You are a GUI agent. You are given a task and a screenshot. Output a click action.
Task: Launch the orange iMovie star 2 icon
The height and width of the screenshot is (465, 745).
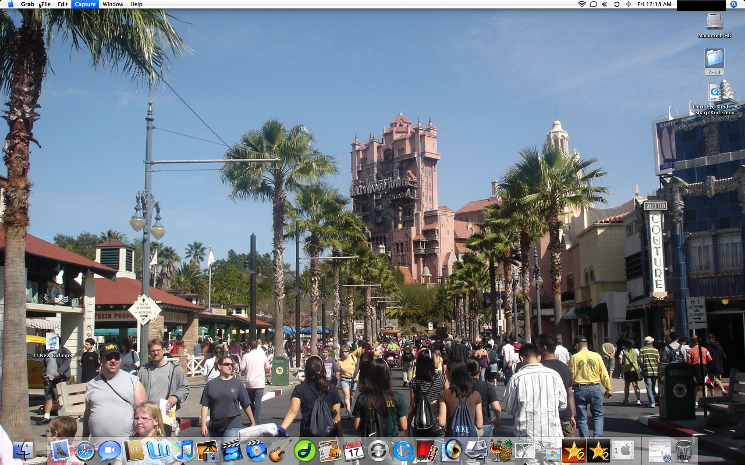(x=574, y=451)
